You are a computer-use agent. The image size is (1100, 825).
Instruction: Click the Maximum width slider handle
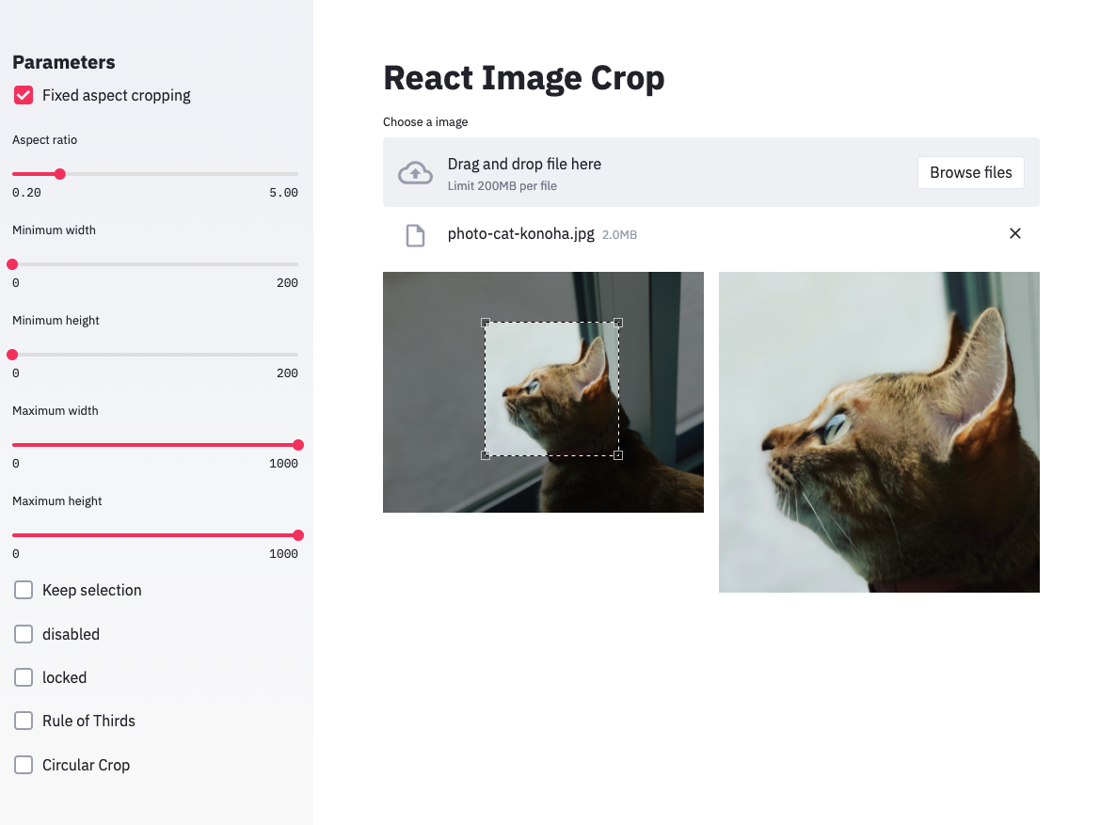click(298, 445)
